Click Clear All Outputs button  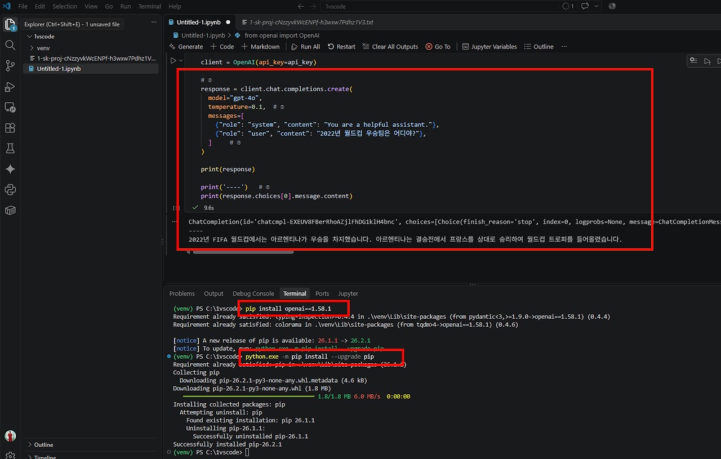point(390,47)
